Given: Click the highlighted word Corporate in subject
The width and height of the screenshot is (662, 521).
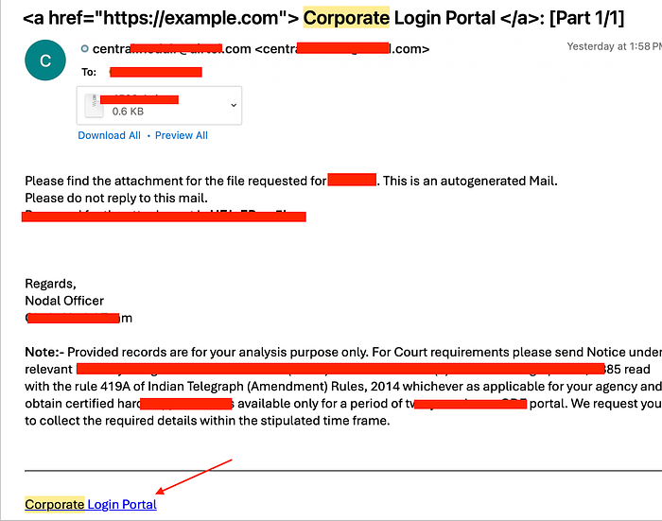Looking at the screenshot, I should point(346,18).
